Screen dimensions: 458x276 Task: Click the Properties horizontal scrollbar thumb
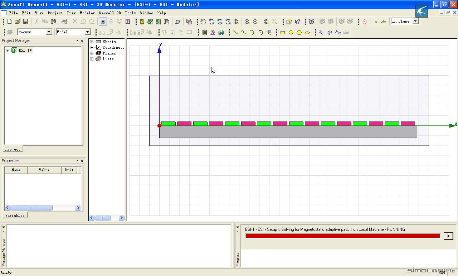click(31, 208)
